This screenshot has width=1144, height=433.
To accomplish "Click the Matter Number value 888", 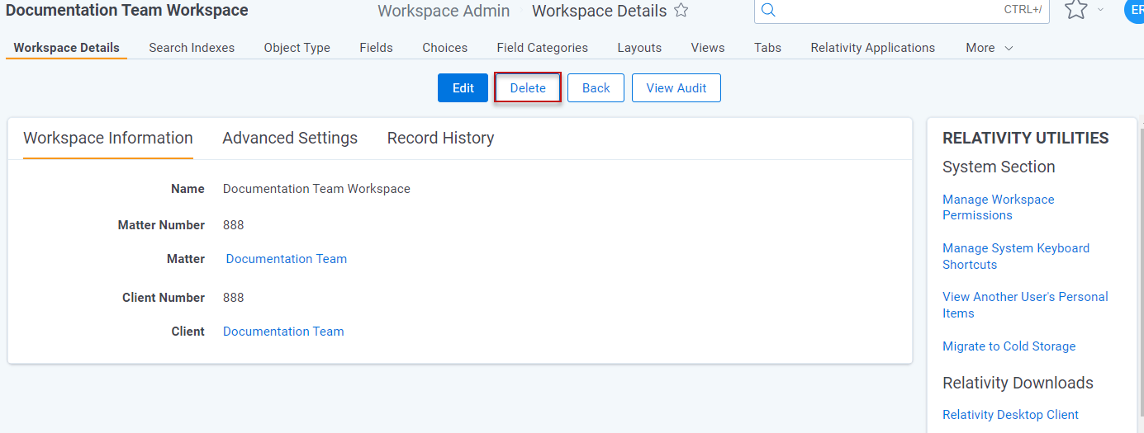I will [x=234, y=225].
